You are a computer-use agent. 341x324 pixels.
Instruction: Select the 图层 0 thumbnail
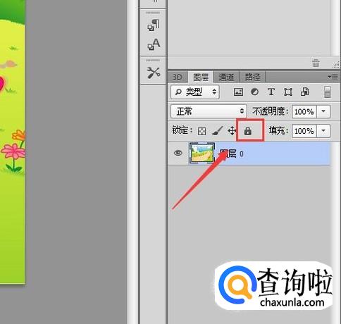[202, 154]
